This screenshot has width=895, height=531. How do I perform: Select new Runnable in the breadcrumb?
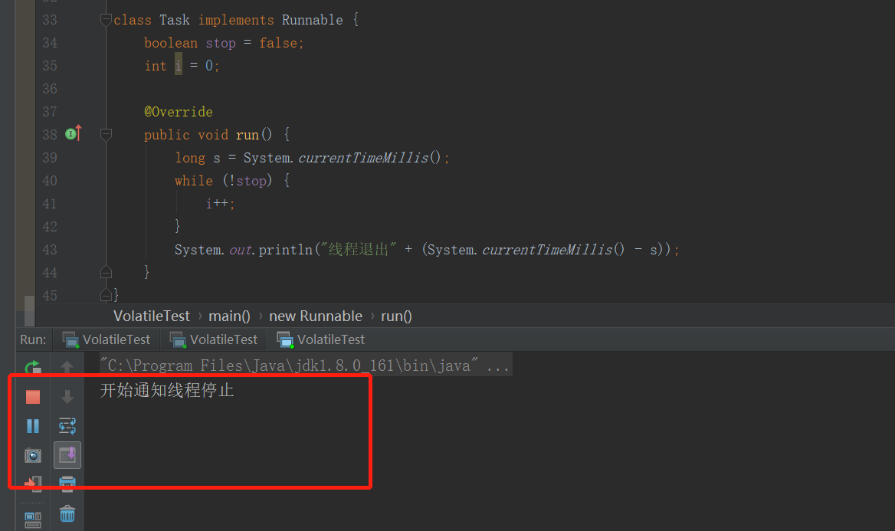coord(316,316)
